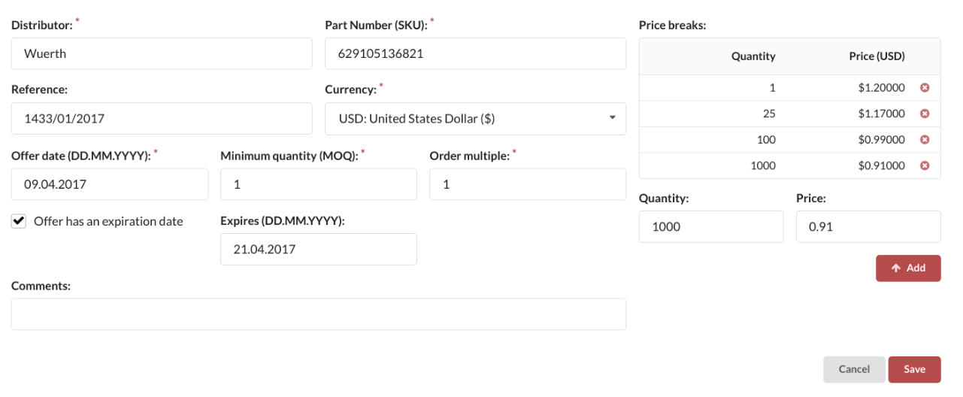963x397 pixels.
Task: Click the Add price break button
Action: pos(907,268)
